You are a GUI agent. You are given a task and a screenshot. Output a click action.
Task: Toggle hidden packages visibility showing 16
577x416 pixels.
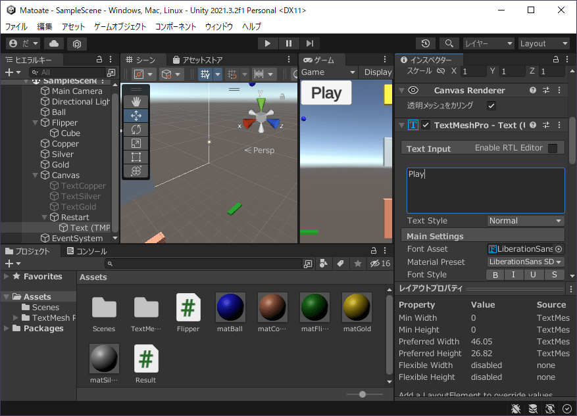pos(380,264)
